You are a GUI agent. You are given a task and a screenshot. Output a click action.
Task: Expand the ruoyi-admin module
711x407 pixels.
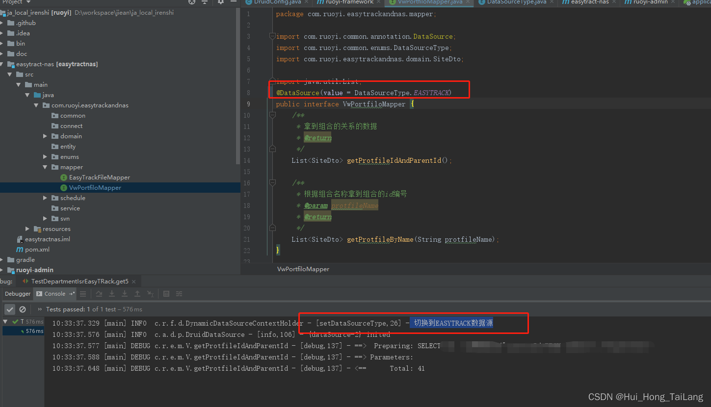1,270
